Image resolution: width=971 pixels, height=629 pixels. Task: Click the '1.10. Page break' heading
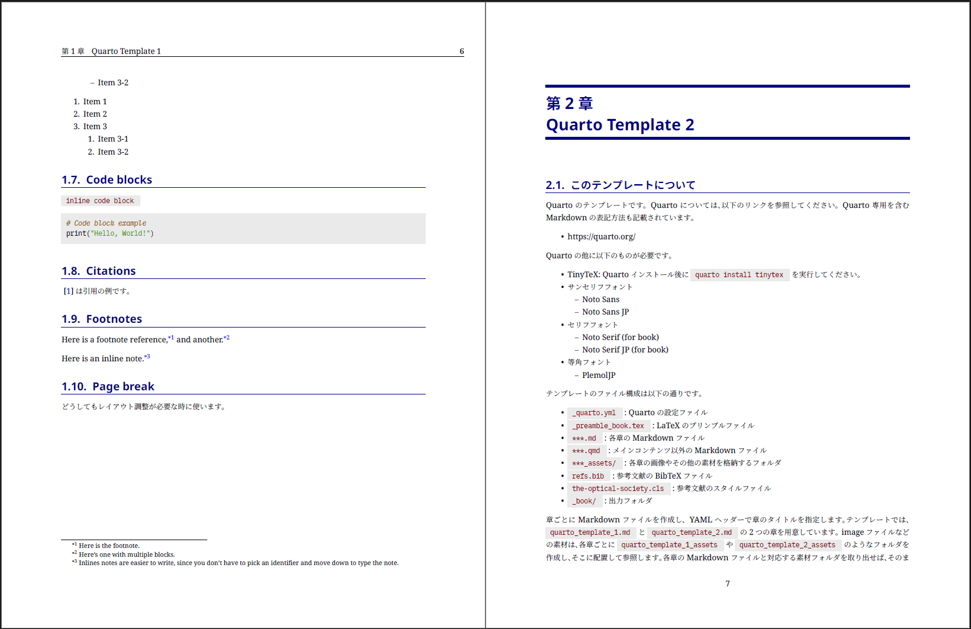[108, 386]
